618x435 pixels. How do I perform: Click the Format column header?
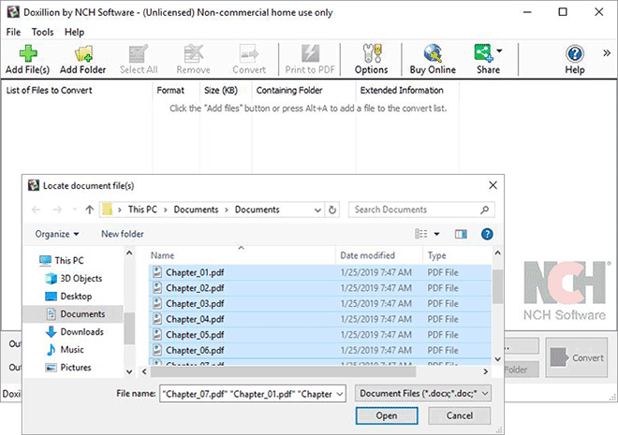tap(176, 90)
